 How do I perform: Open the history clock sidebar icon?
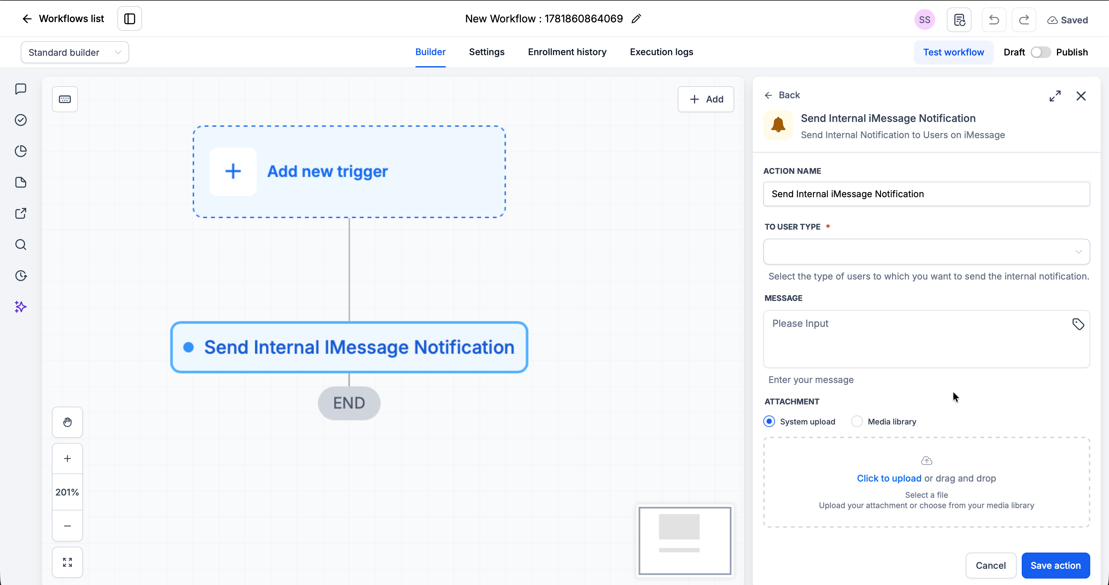[21, 276]
